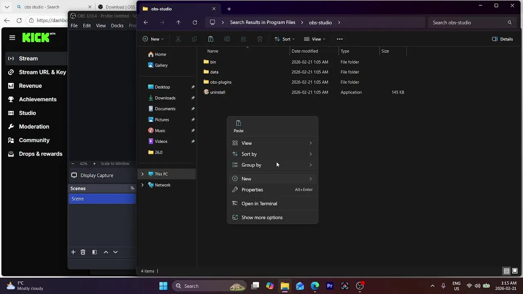Open Sort by submenu in context menu
The width and height of the screenshot is (523, 294).
click(x=273, y=154)
